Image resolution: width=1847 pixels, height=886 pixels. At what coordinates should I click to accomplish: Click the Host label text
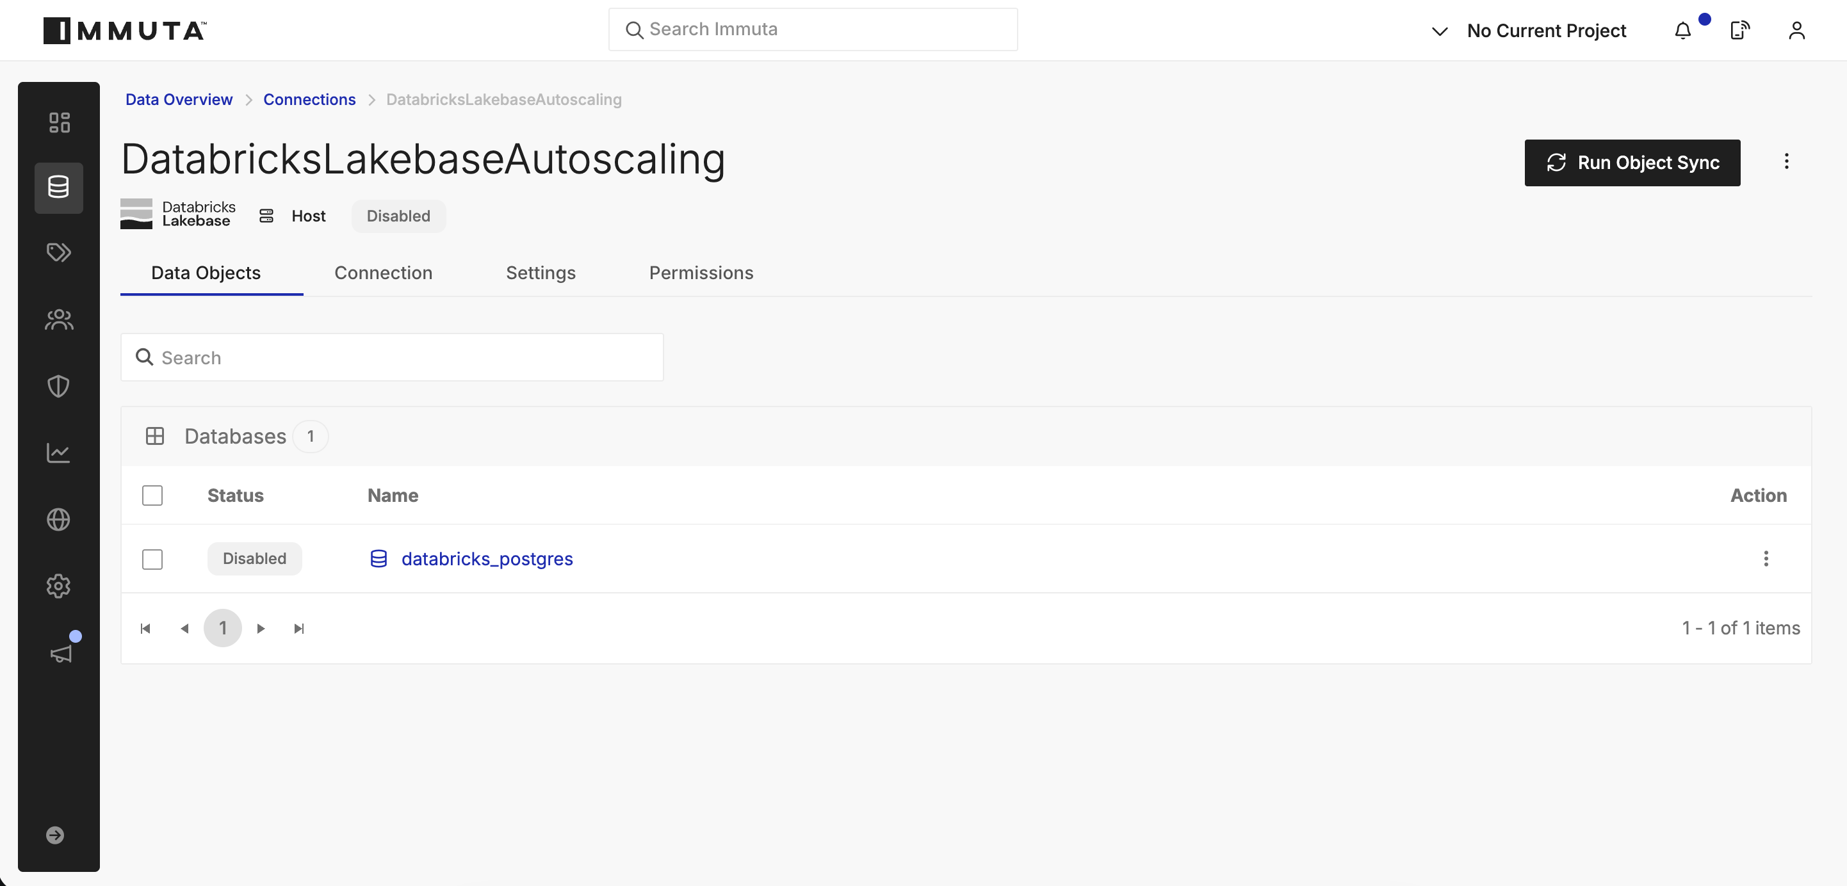(x=308, y=216)
